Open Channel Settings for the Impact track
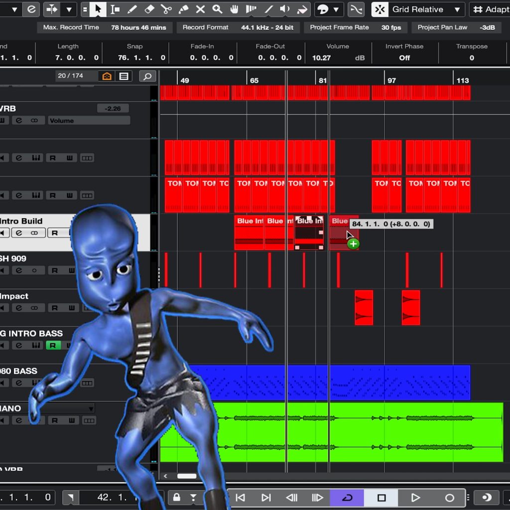This screenshot has width=510, height=510. coord(18,308)
